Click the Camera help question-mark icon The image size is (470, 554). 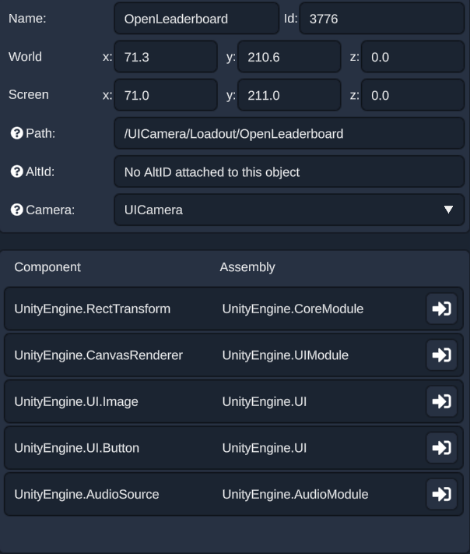coord(16,210)
